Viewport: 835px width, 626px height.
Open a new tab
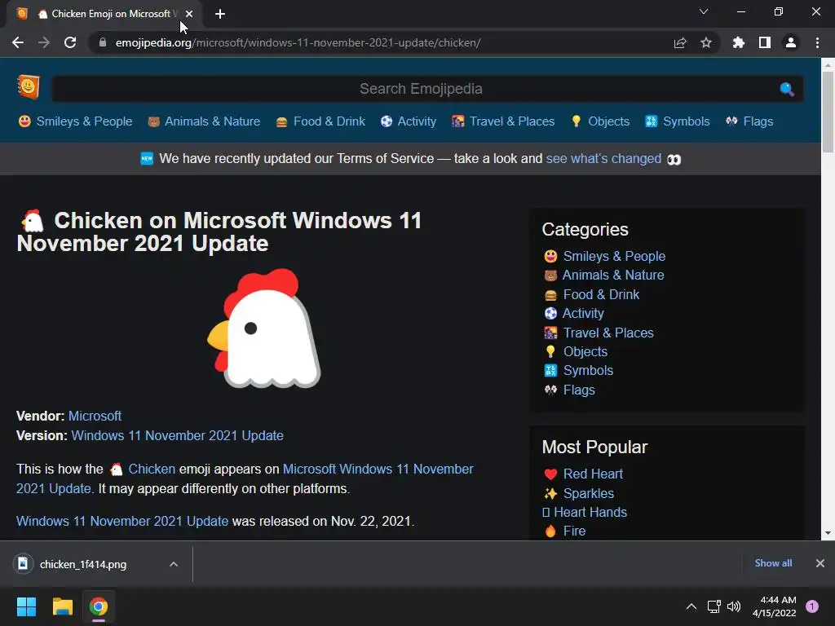[220, 14]
